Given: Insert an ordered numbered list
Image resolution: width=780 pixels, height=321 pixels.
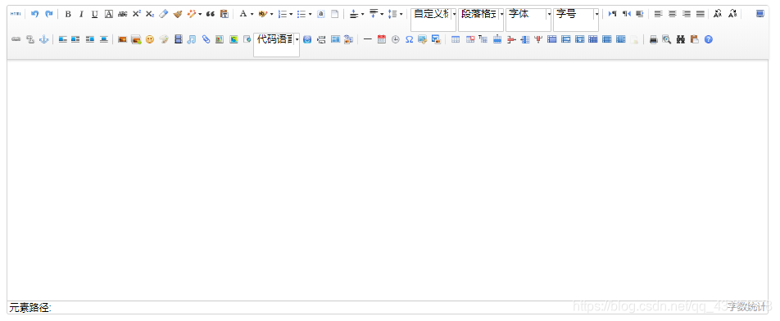Looking at the screenshot, I should [283, 14].
